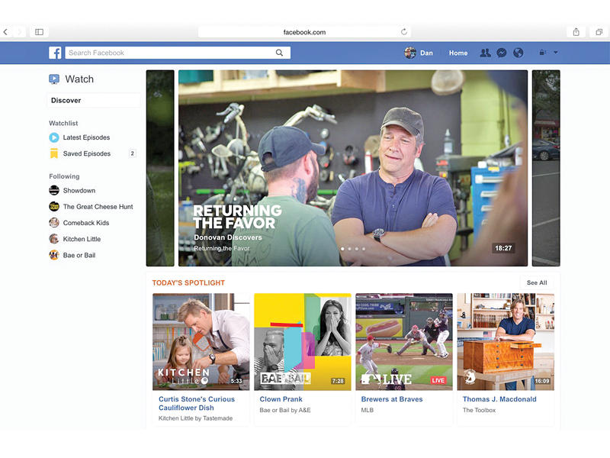
Task: Click See All in Today's Spotlight
Action: click(537, 282)
